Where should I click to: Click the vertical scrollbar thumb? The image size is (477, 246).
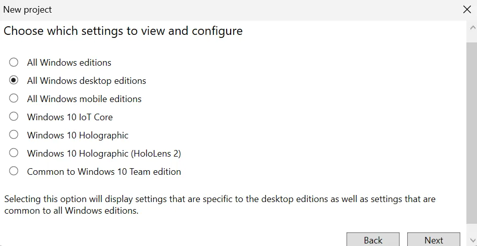(471, 133)
